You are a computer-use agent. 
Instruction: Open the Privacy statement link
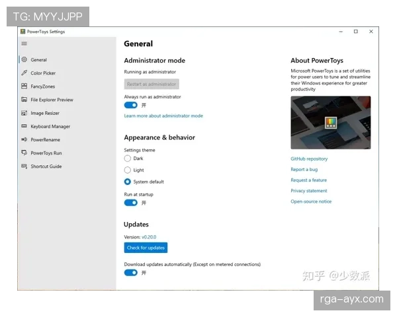(x=309, y=191)
